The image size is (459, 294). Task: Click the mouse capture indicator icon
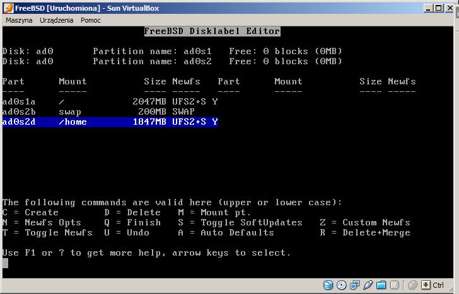coord(412,285)
